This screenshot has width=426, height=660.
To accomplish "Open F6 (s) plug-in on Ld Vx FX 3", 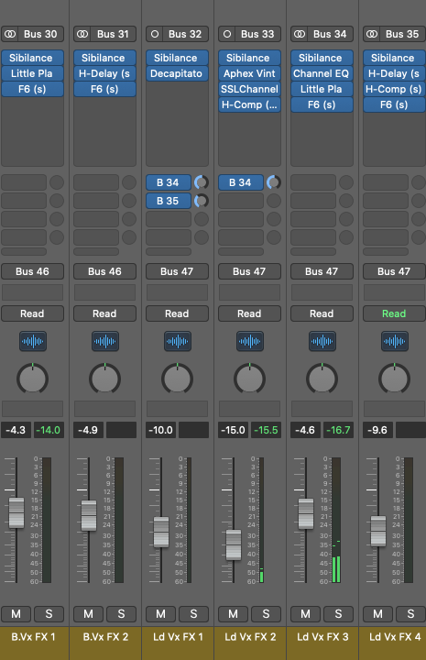I will (x=322, y=104).
